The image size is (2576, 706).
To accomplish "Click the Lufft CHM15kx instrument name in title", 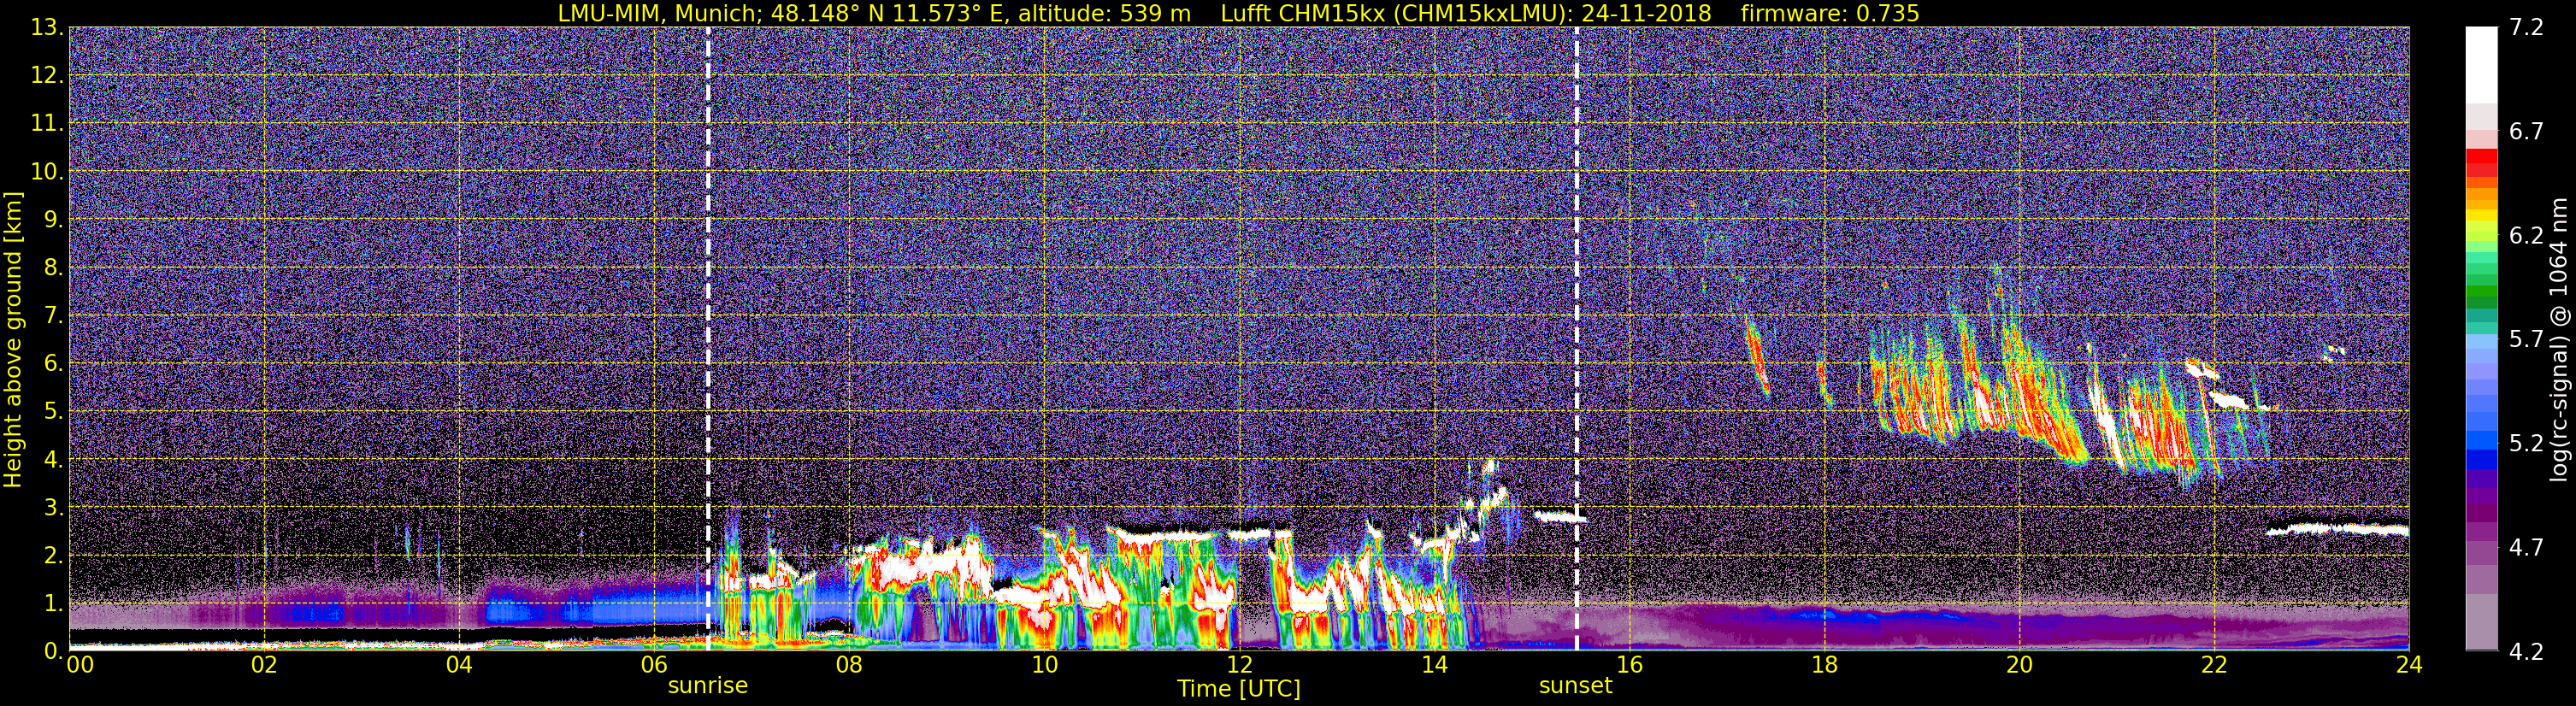I will point(1303,13).
